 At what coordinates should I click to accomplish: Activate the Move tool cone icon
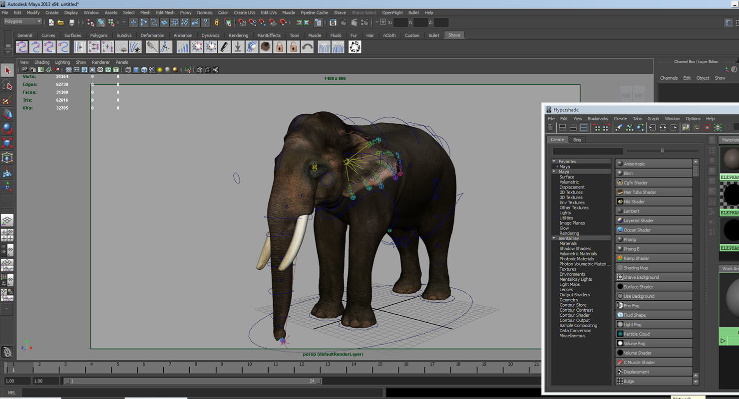point(7,114)
